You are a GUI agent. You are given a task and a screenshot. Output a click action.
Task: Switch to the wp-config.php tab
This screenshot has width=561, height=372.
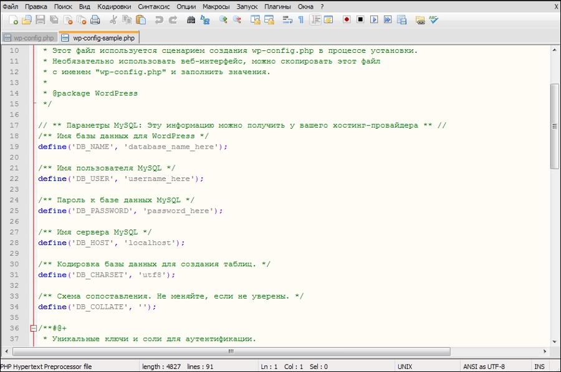point(29,38)
